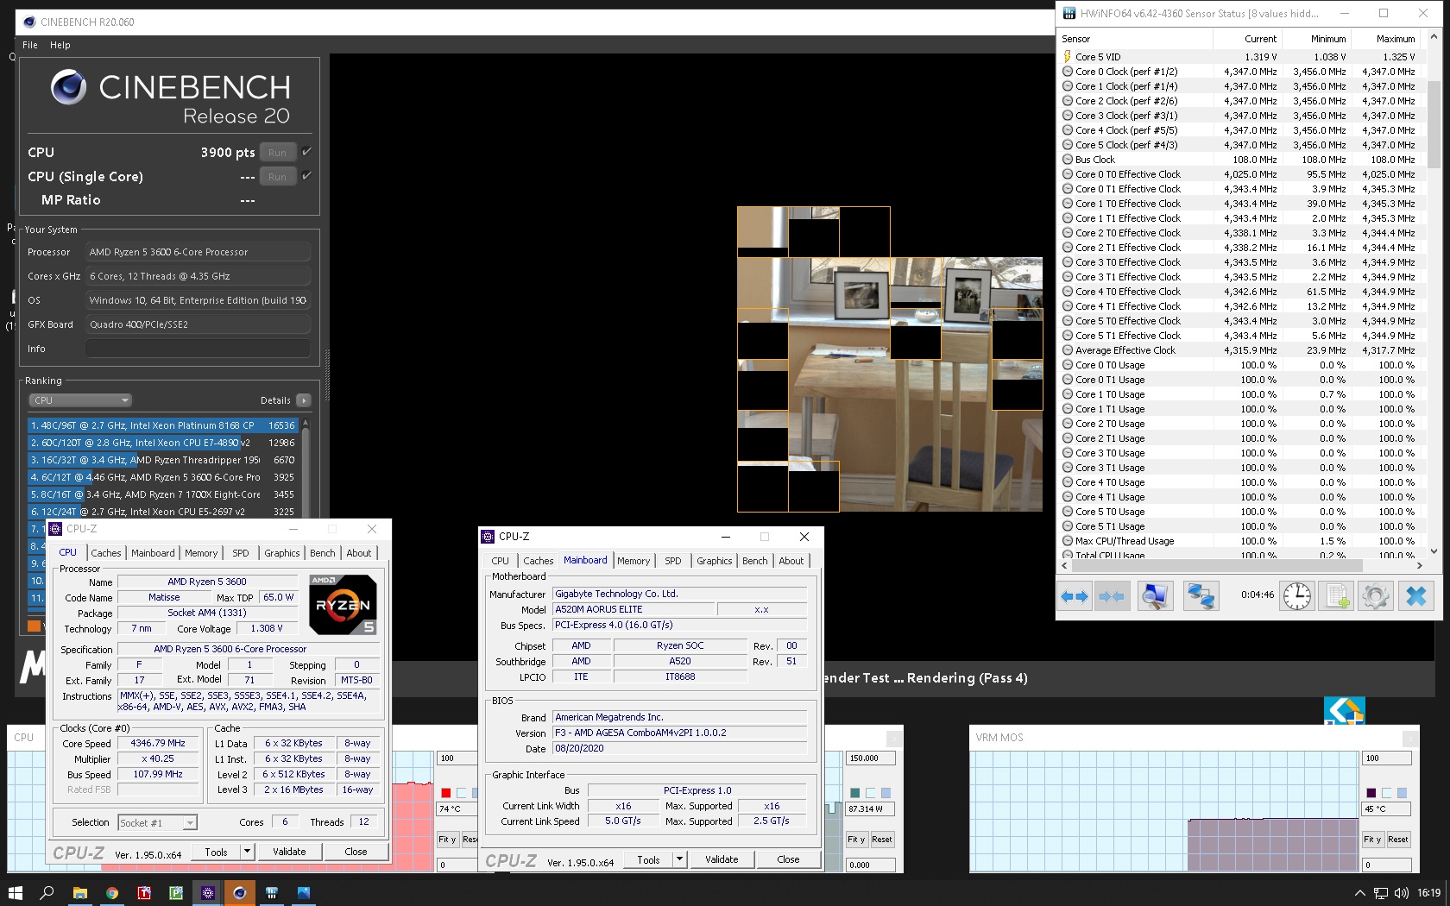Open the Cinebench File menu
The width and height of the screenshot is (1450, 906).
point(30,45)
